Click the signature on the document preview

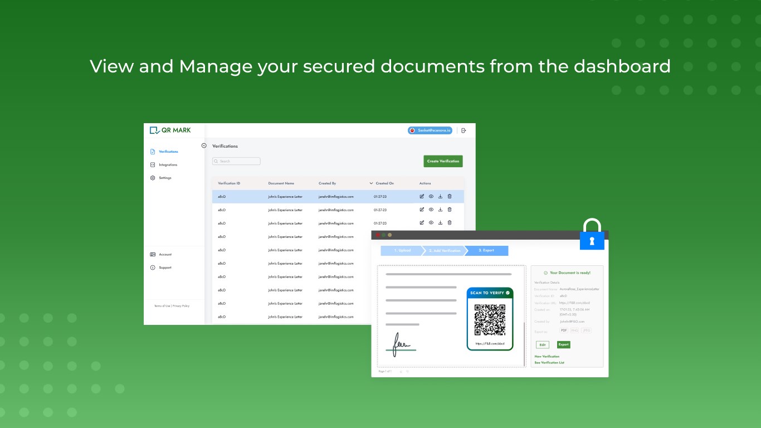400,345
